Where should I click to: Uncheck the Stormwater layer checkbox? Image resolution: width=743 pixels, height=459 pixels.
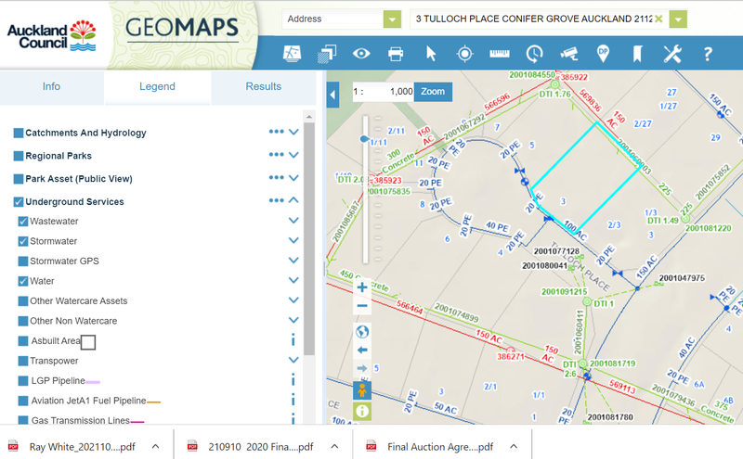[23, 241]
